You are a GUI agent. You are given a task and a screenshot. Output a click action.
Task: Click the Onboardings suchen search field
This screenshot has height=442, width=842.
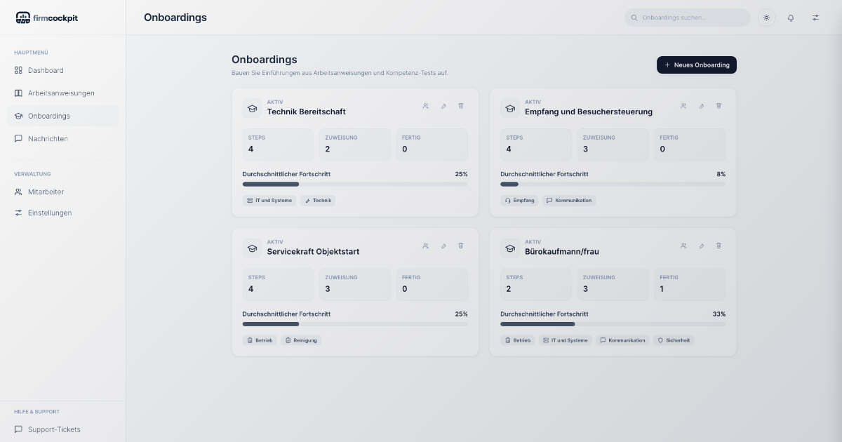click(x=688, y=18)
